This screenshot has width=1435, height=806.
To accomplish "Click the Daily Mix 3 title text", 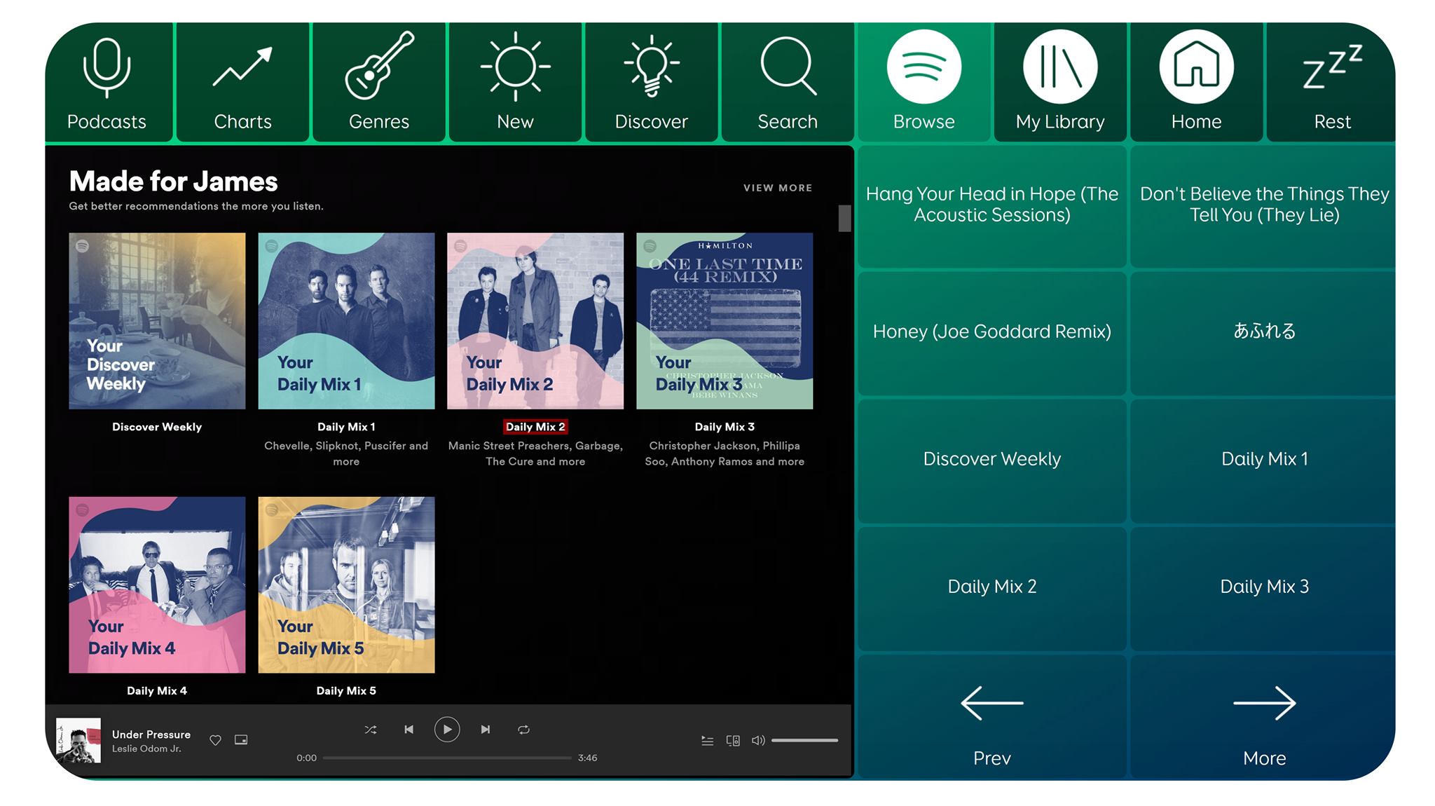I will pyautogui.click(x=725, y=427).
